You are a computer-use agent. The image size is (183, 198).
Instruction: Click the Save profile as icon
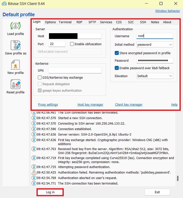click(15, 45)
